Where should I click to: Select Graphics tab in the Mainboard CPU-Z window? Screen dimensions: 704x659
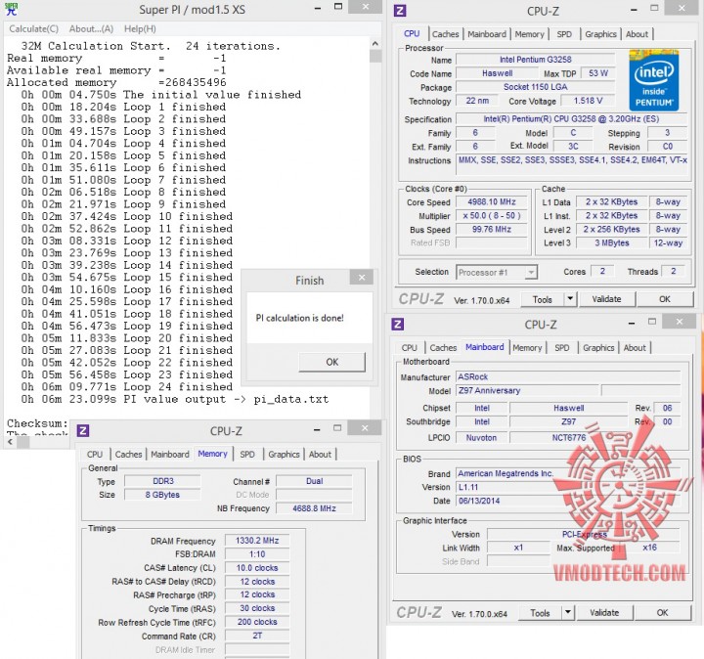pyautogui.click(x=598, y=348)
